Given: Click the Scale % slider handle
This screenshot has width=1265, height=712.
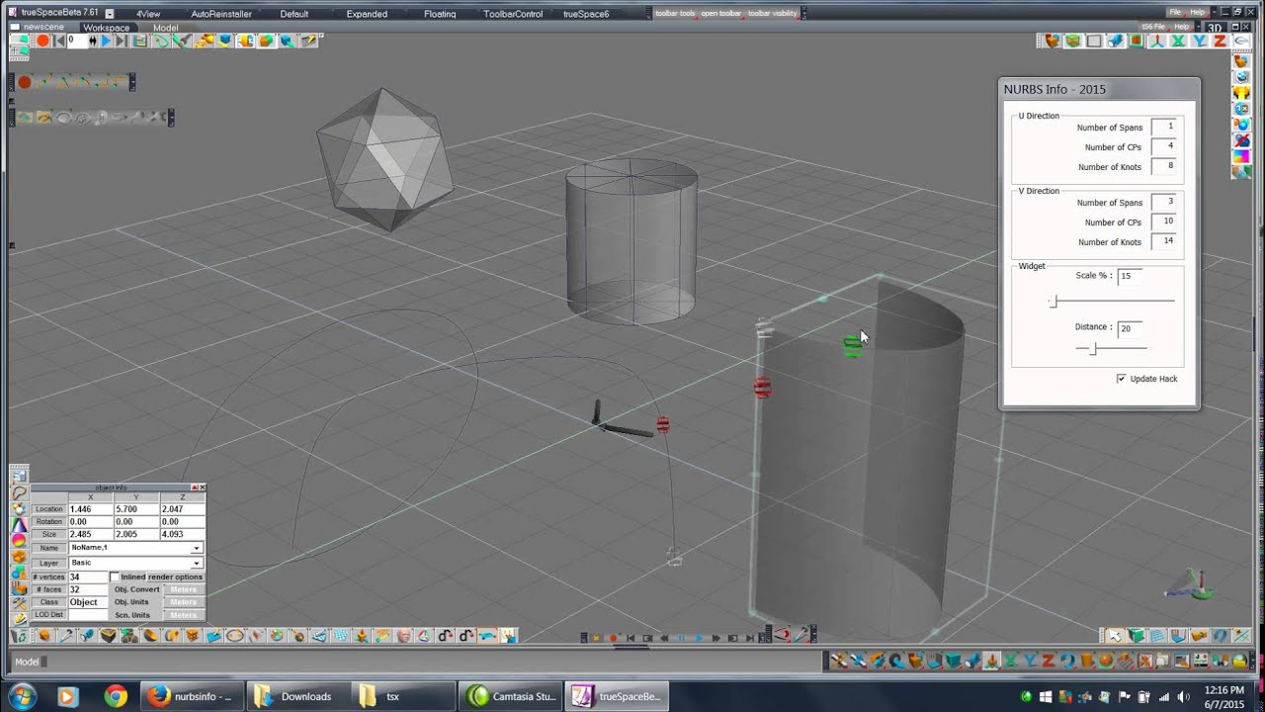Looking at the screenshot, I should (1054, 301).
